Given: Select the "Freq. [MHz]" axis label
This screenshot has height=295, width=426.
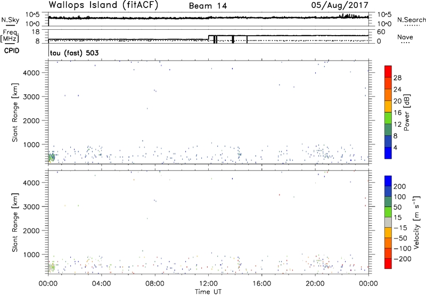Looking at the screenshot, I should click(10, 36).
